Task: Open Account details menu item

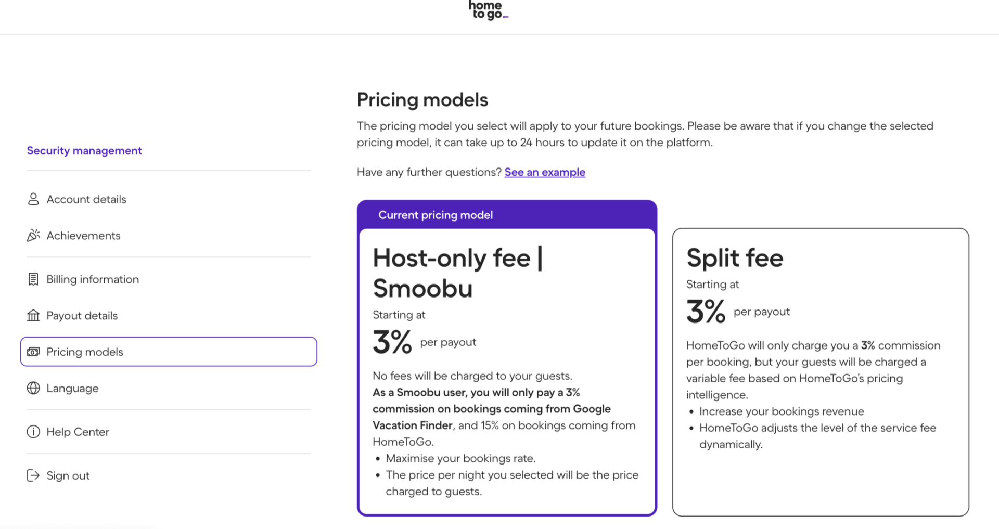Action: [86, 199]
